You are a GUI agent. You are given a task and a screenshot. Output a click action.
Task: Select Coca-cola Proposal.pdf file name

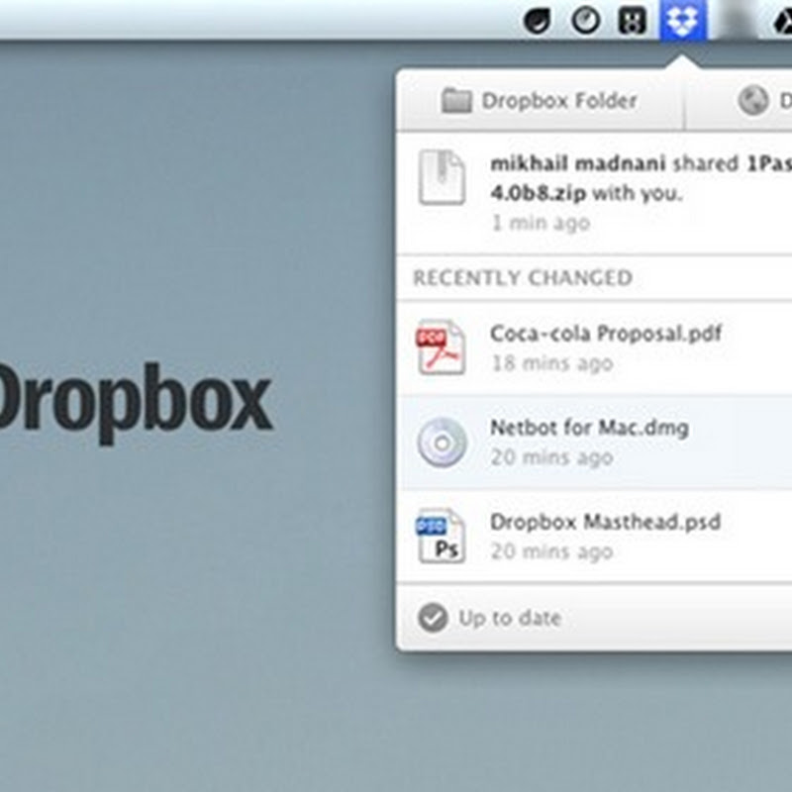[606, 334]
